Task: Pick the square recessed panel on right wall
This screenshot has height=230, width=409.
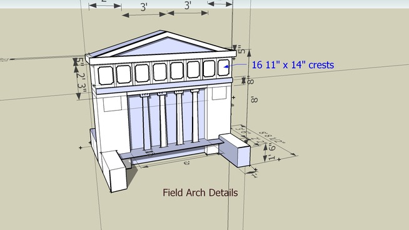Action: pyautogui.click(x=219, y=93)
